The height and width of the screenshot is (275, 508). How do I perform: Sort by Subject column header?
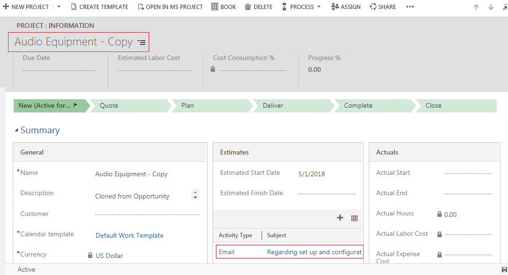[276, 235]
